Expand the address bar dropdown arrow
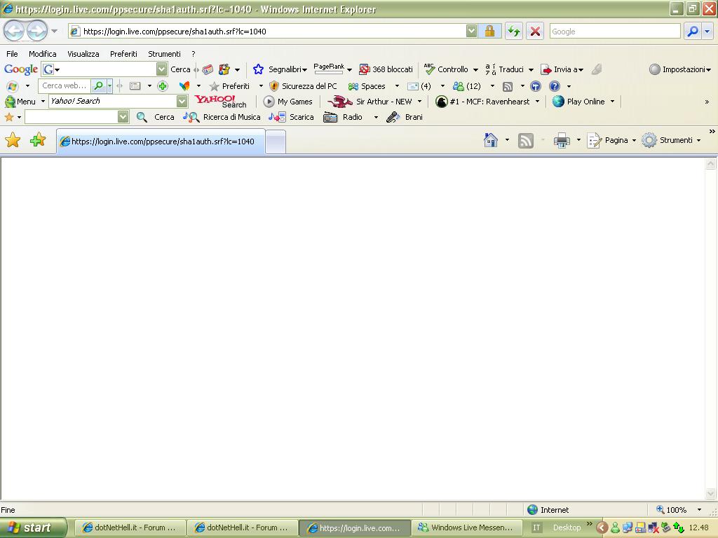718x538 pixels. (x=472, y=31)
